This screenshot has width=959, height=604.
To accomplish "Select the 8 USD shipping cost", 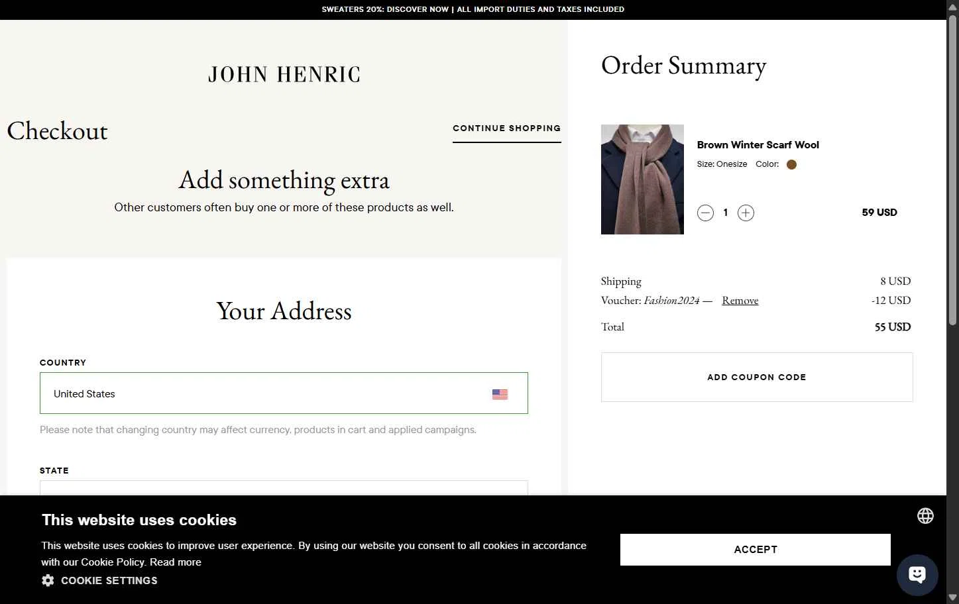I will (x=895, y=281).
